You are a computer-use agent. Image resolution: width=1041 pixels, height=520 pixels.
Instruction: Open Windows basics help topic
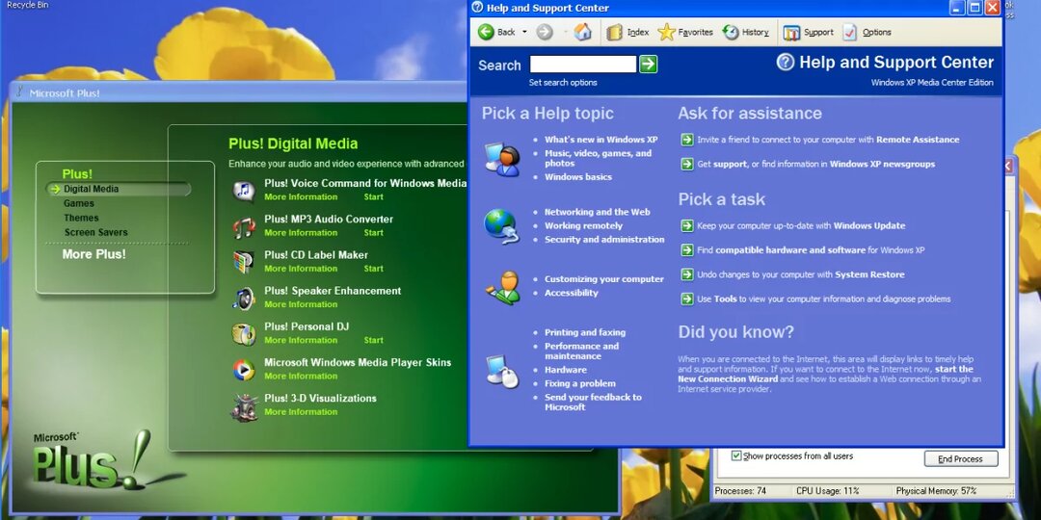pos(578,177)
